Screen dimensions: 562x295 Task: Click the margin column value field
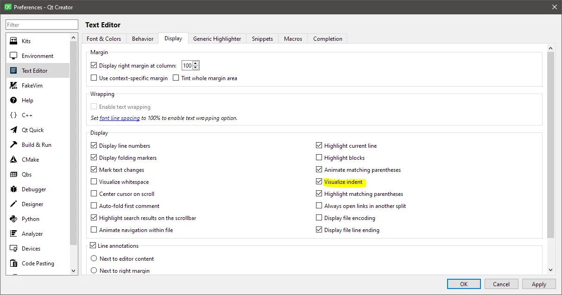187,66
